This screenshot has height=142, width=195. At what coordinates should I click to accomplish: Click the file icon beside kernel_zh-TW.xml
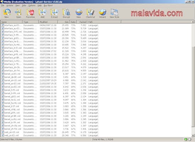click(x=2, y=129)
